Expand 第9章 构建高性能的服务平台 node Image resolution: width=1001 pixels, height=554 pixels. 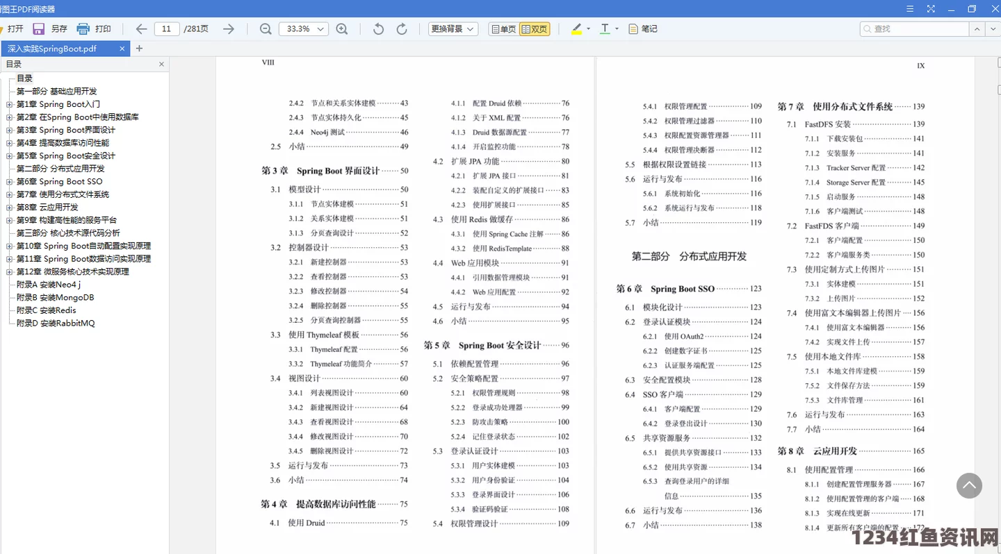point(9,220)
